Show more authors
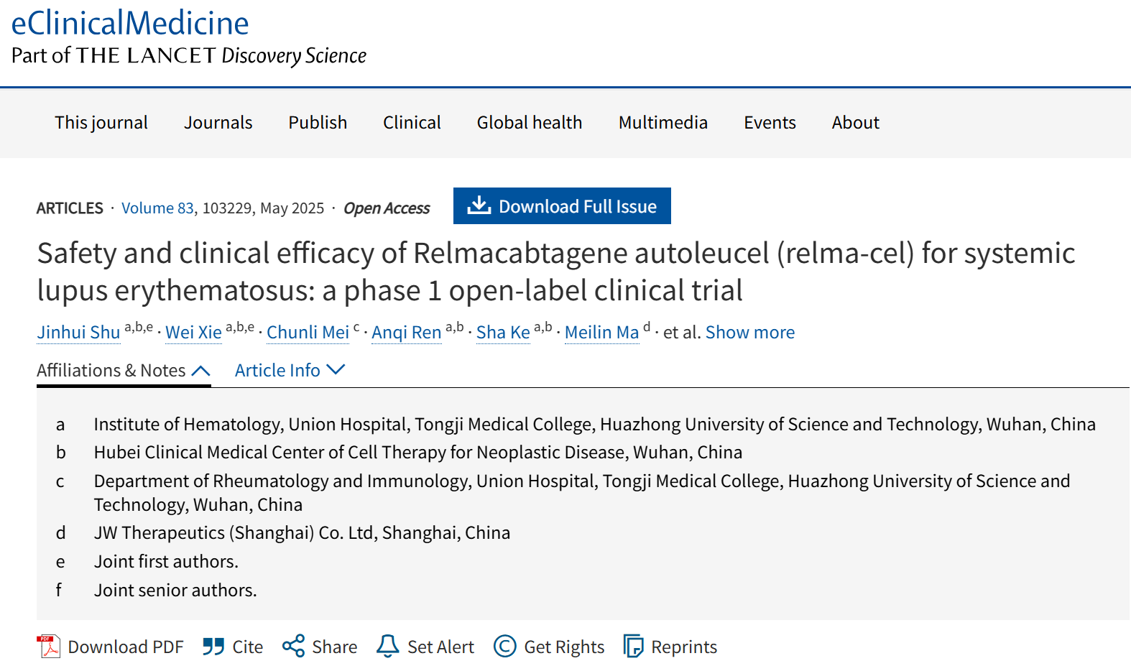 pos(749,332)
